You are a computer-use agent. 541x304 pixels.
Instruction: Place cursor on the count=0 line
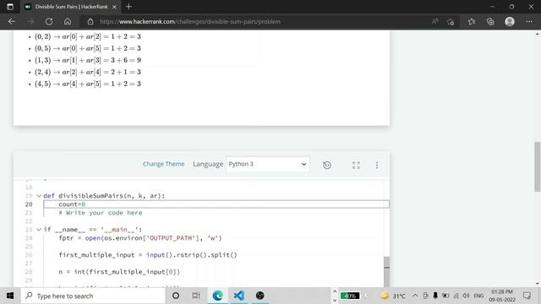(x=216, y=204)
